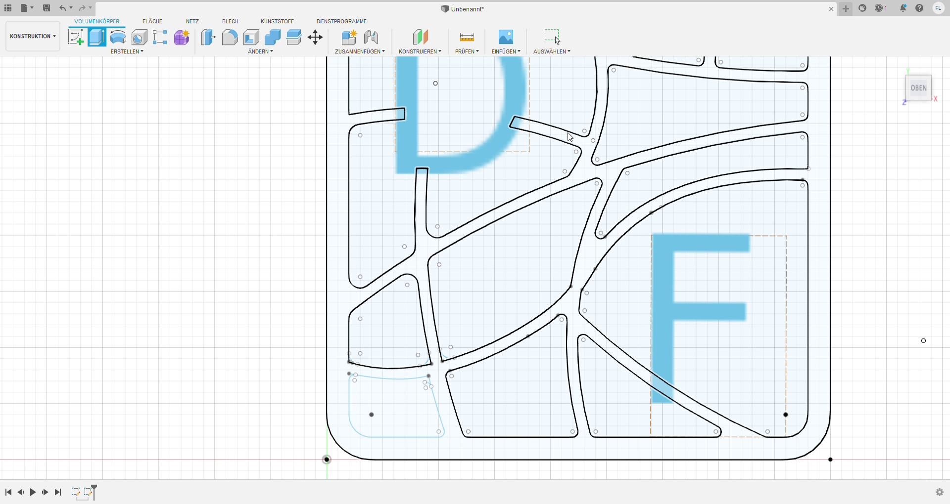950x504 pixels.
Task: Click the Save disk icon
Action: (47, 8)
